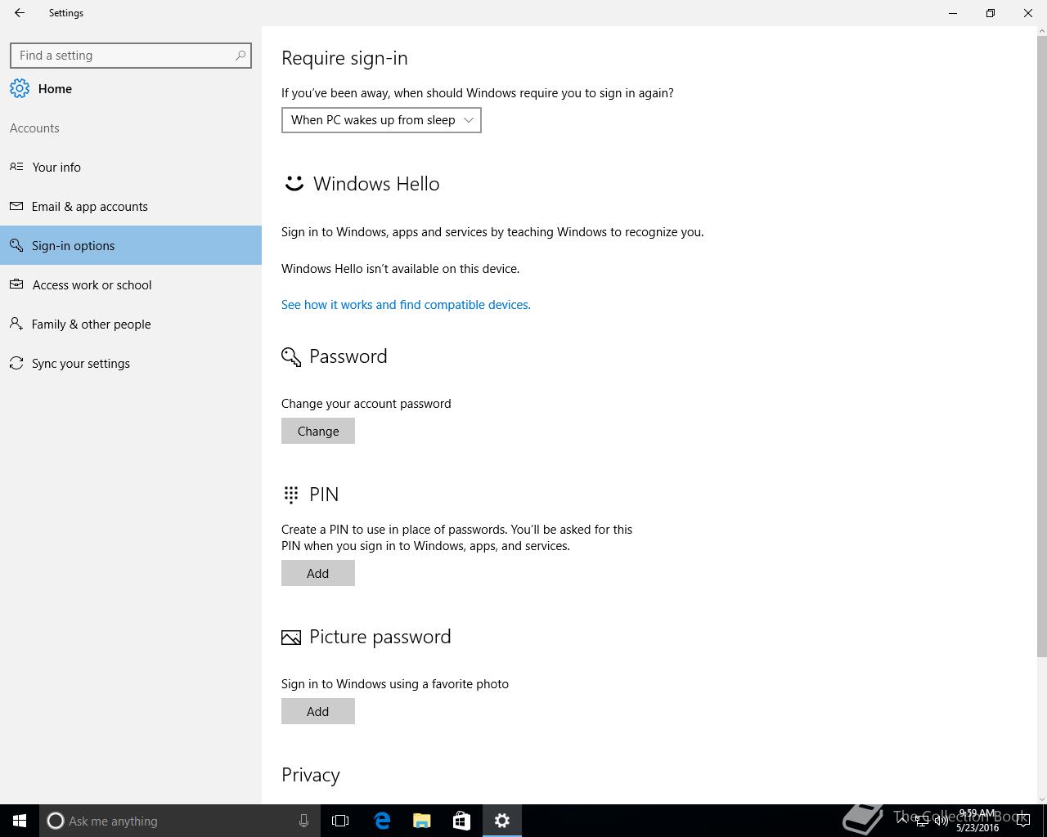The height and width of the screenshot is (837, 1047).
Task: Restore down the Settings window
Action: (x=991, y=13)
